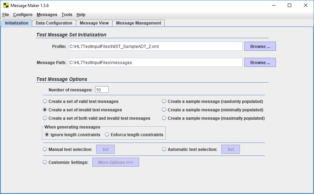Open the Messages menu
The image size is (314, 194).
point(47,15)
